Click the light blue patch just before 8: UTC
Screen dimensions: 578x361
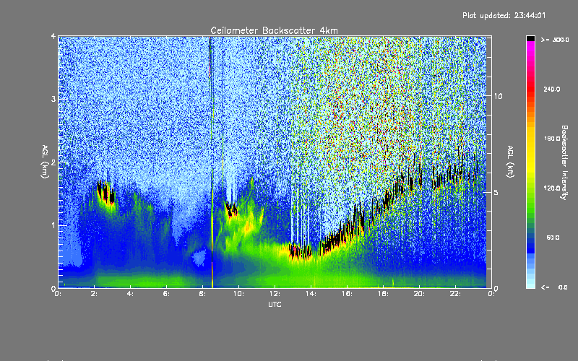[x=200, y=258]
